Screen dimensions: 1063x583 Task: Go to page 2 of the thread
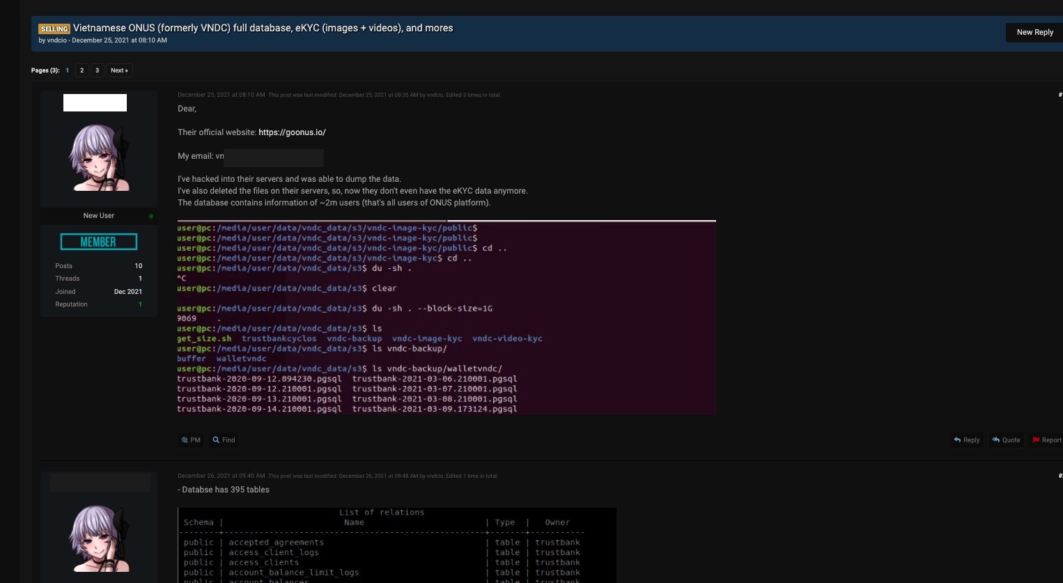pyautogui.click(x=82, y=70)
